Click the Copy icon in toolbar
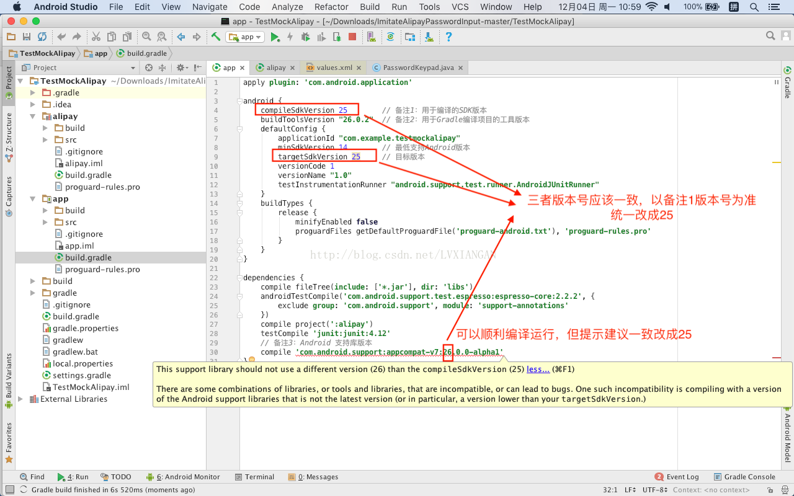Viewport: 794px width, 496px height. 112,37
